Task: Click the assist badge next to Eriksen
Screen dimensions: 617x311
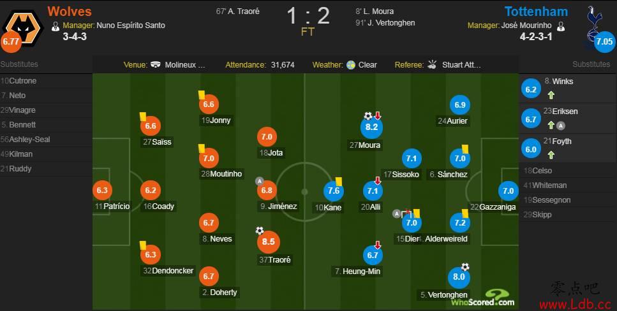Action: click(560, 126)
